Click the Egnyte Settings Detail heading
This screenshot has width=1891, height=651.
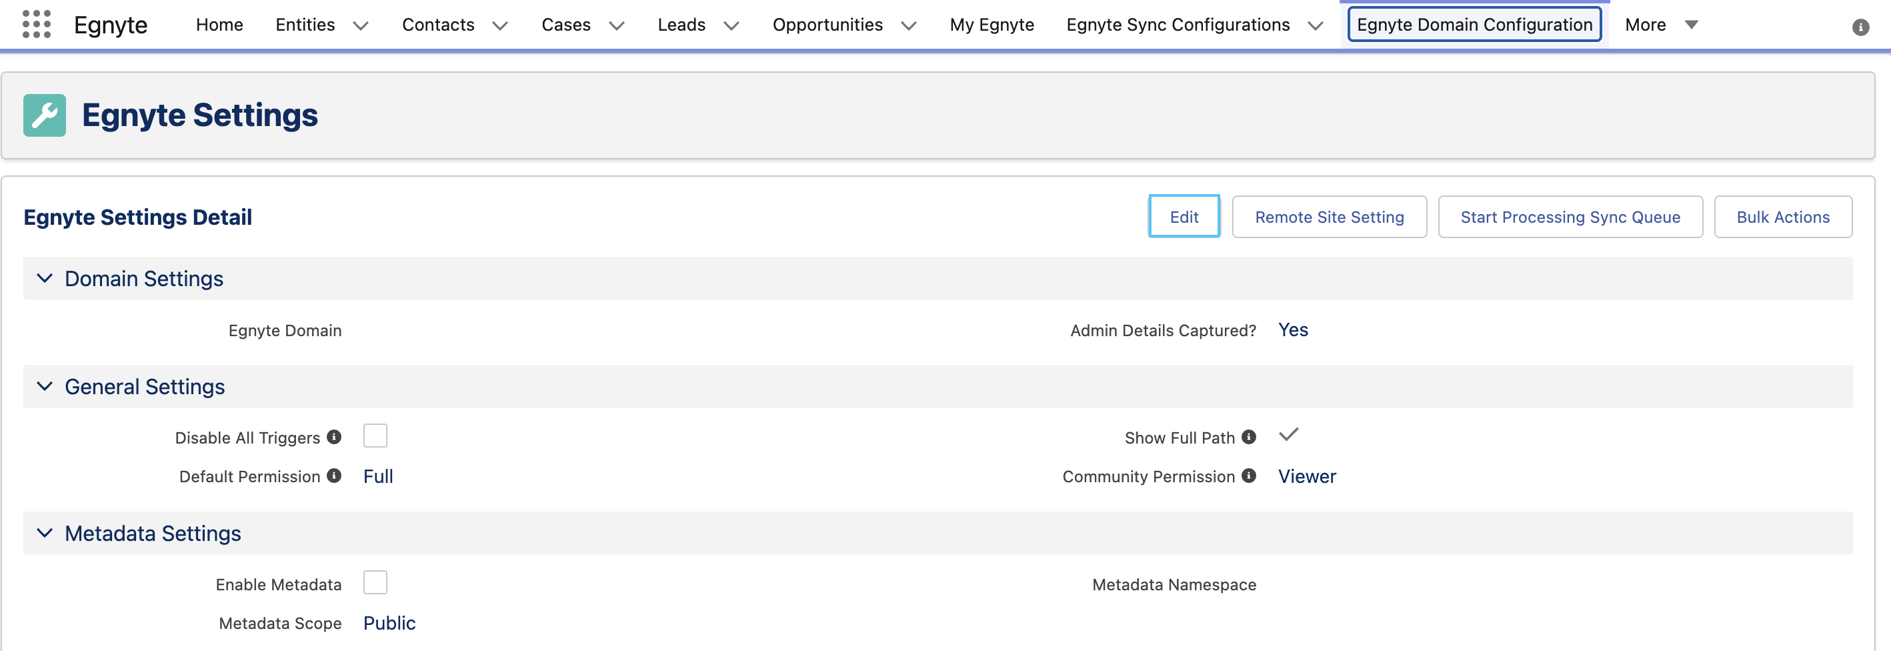(x=137, y=217)
